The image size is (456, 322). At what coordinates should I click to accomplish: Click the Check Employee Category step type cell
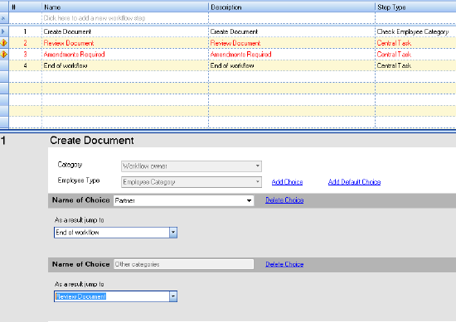pos(416,31)
